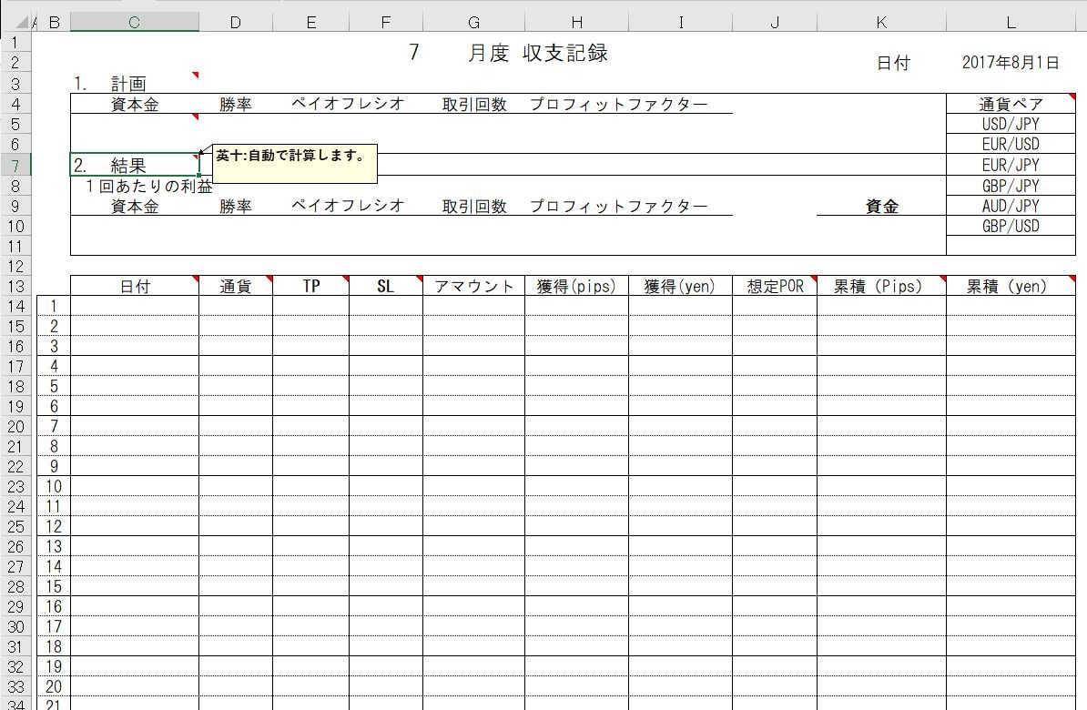Click '1回あたりの利益' cell
Image resolution: width=1087 pixels, height=710 pixels.
149,186
